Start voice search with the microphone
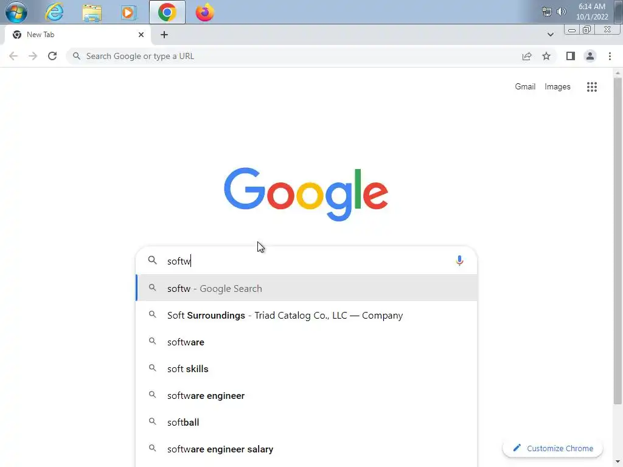623x467 pixels. pyautogui.click(x=459, y=260)
